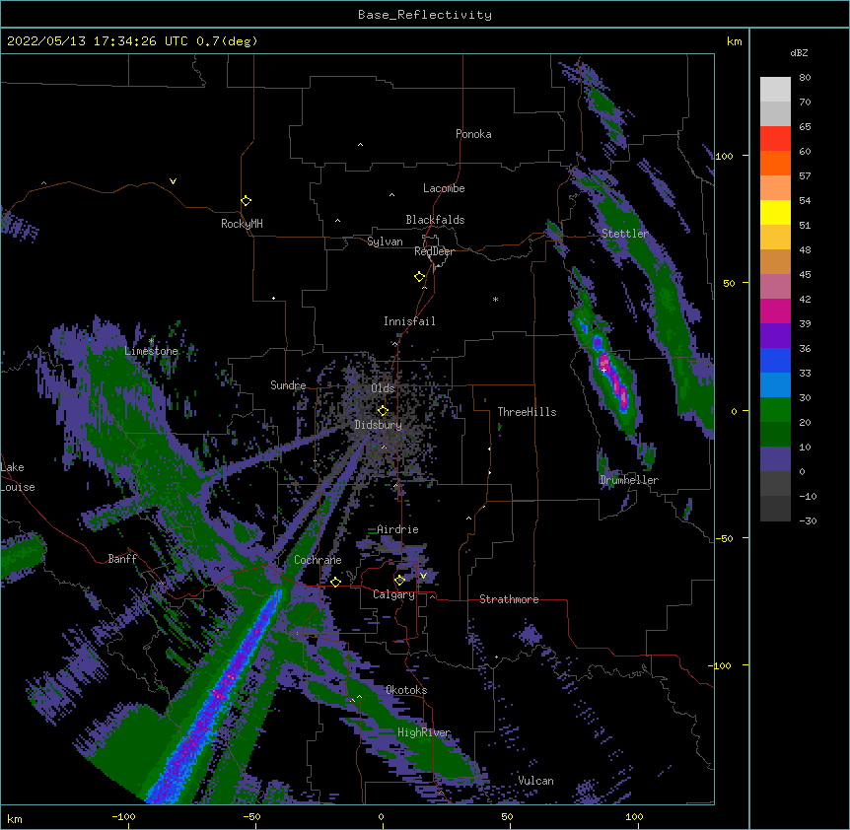This screenshot has height=830, width=850.
Task: Click the Vulcan town label
Action: tap(535, 781)
